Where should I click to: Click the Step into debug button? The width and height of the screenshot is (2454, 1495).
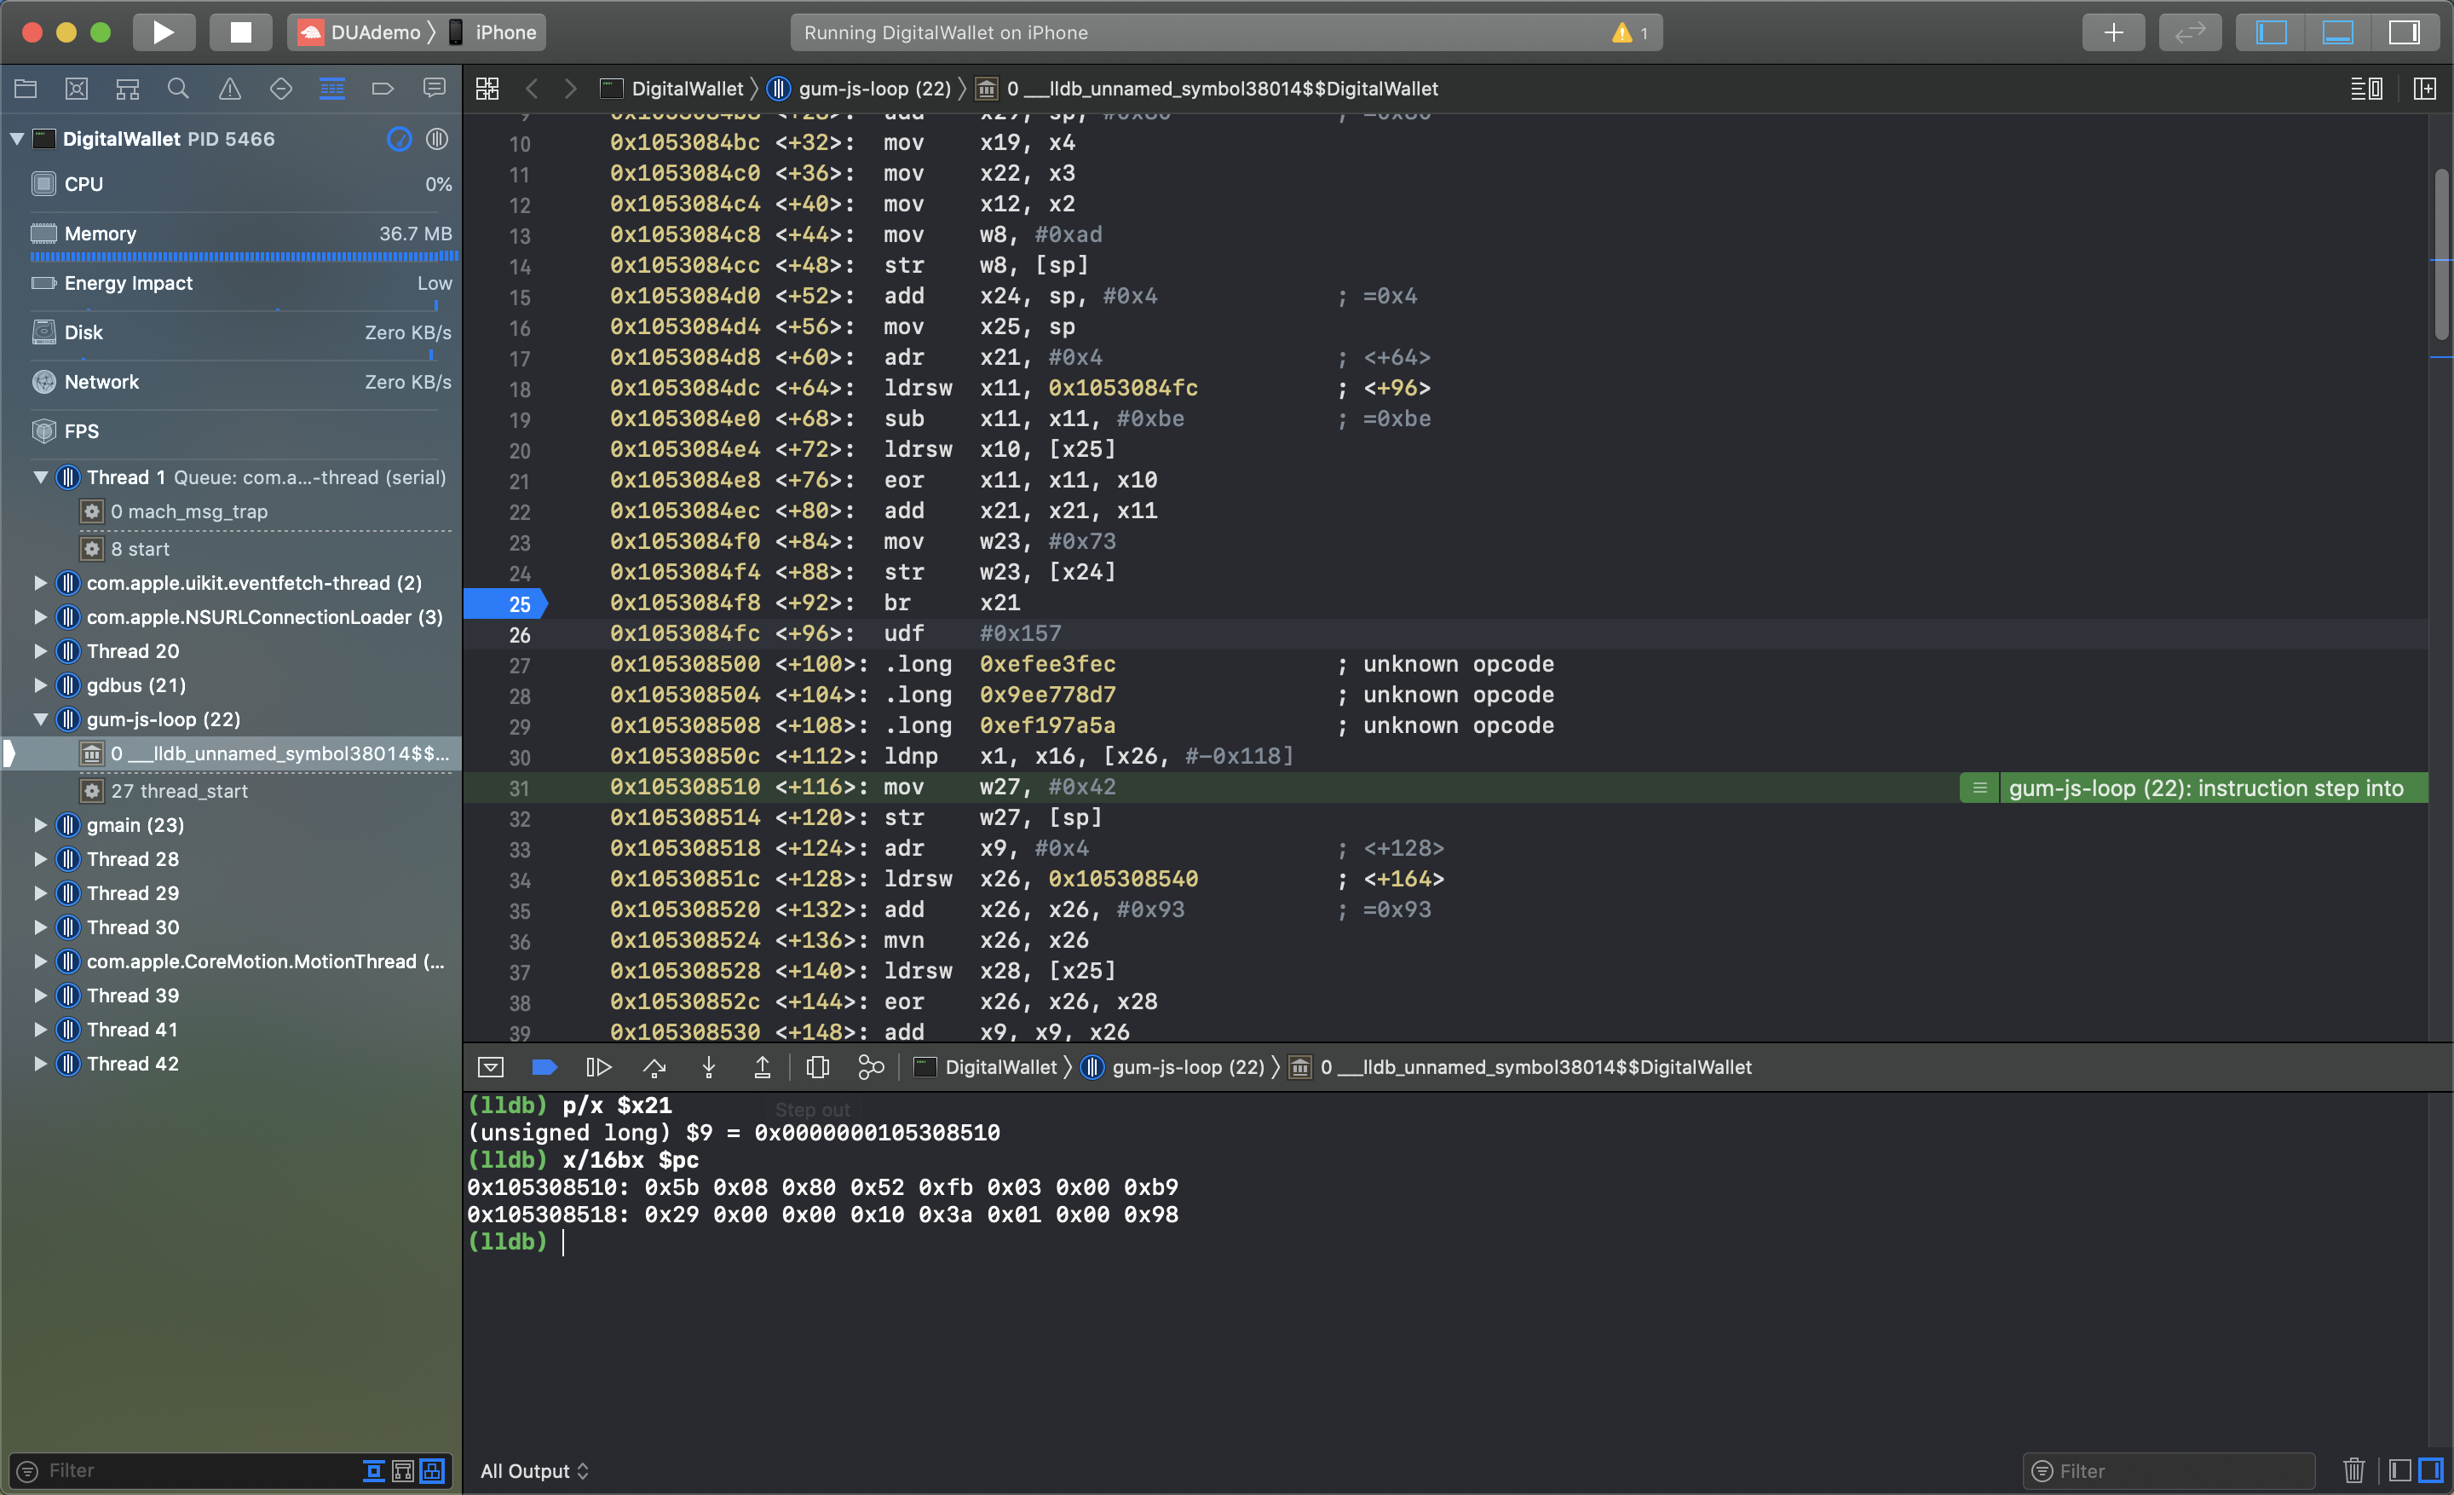click(x=709, y=1068)
